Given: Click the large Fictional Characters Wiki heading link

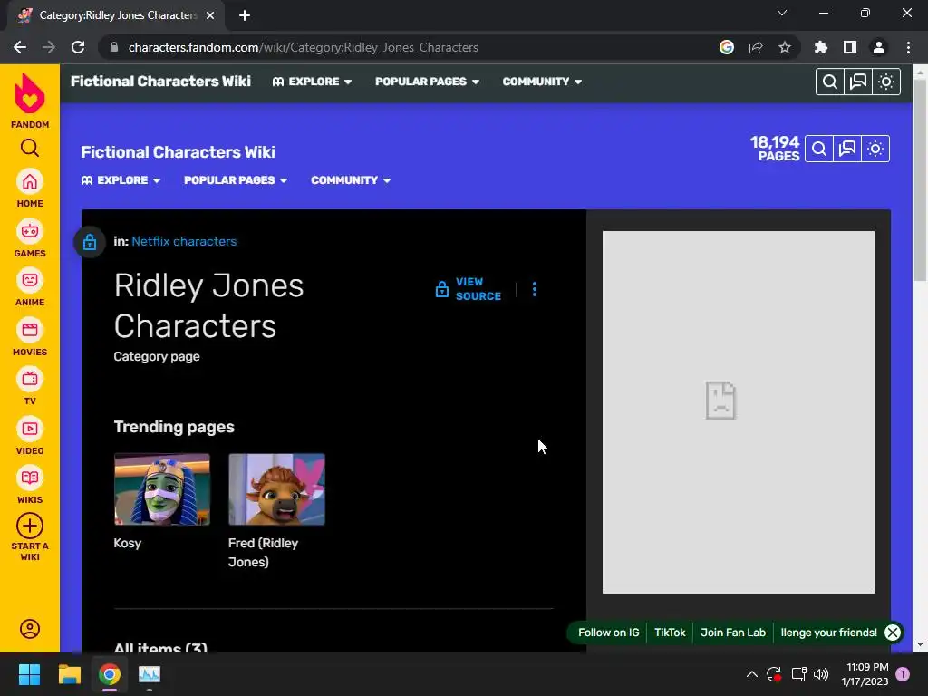Looking at the screenshot, I should coord(179,152).
